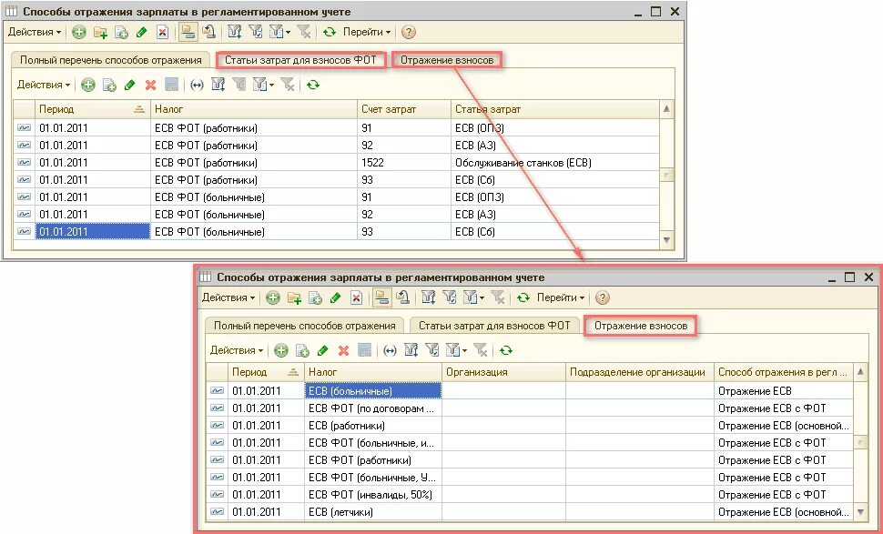Move item to group in lower window
883x534 pixels.
402,297
